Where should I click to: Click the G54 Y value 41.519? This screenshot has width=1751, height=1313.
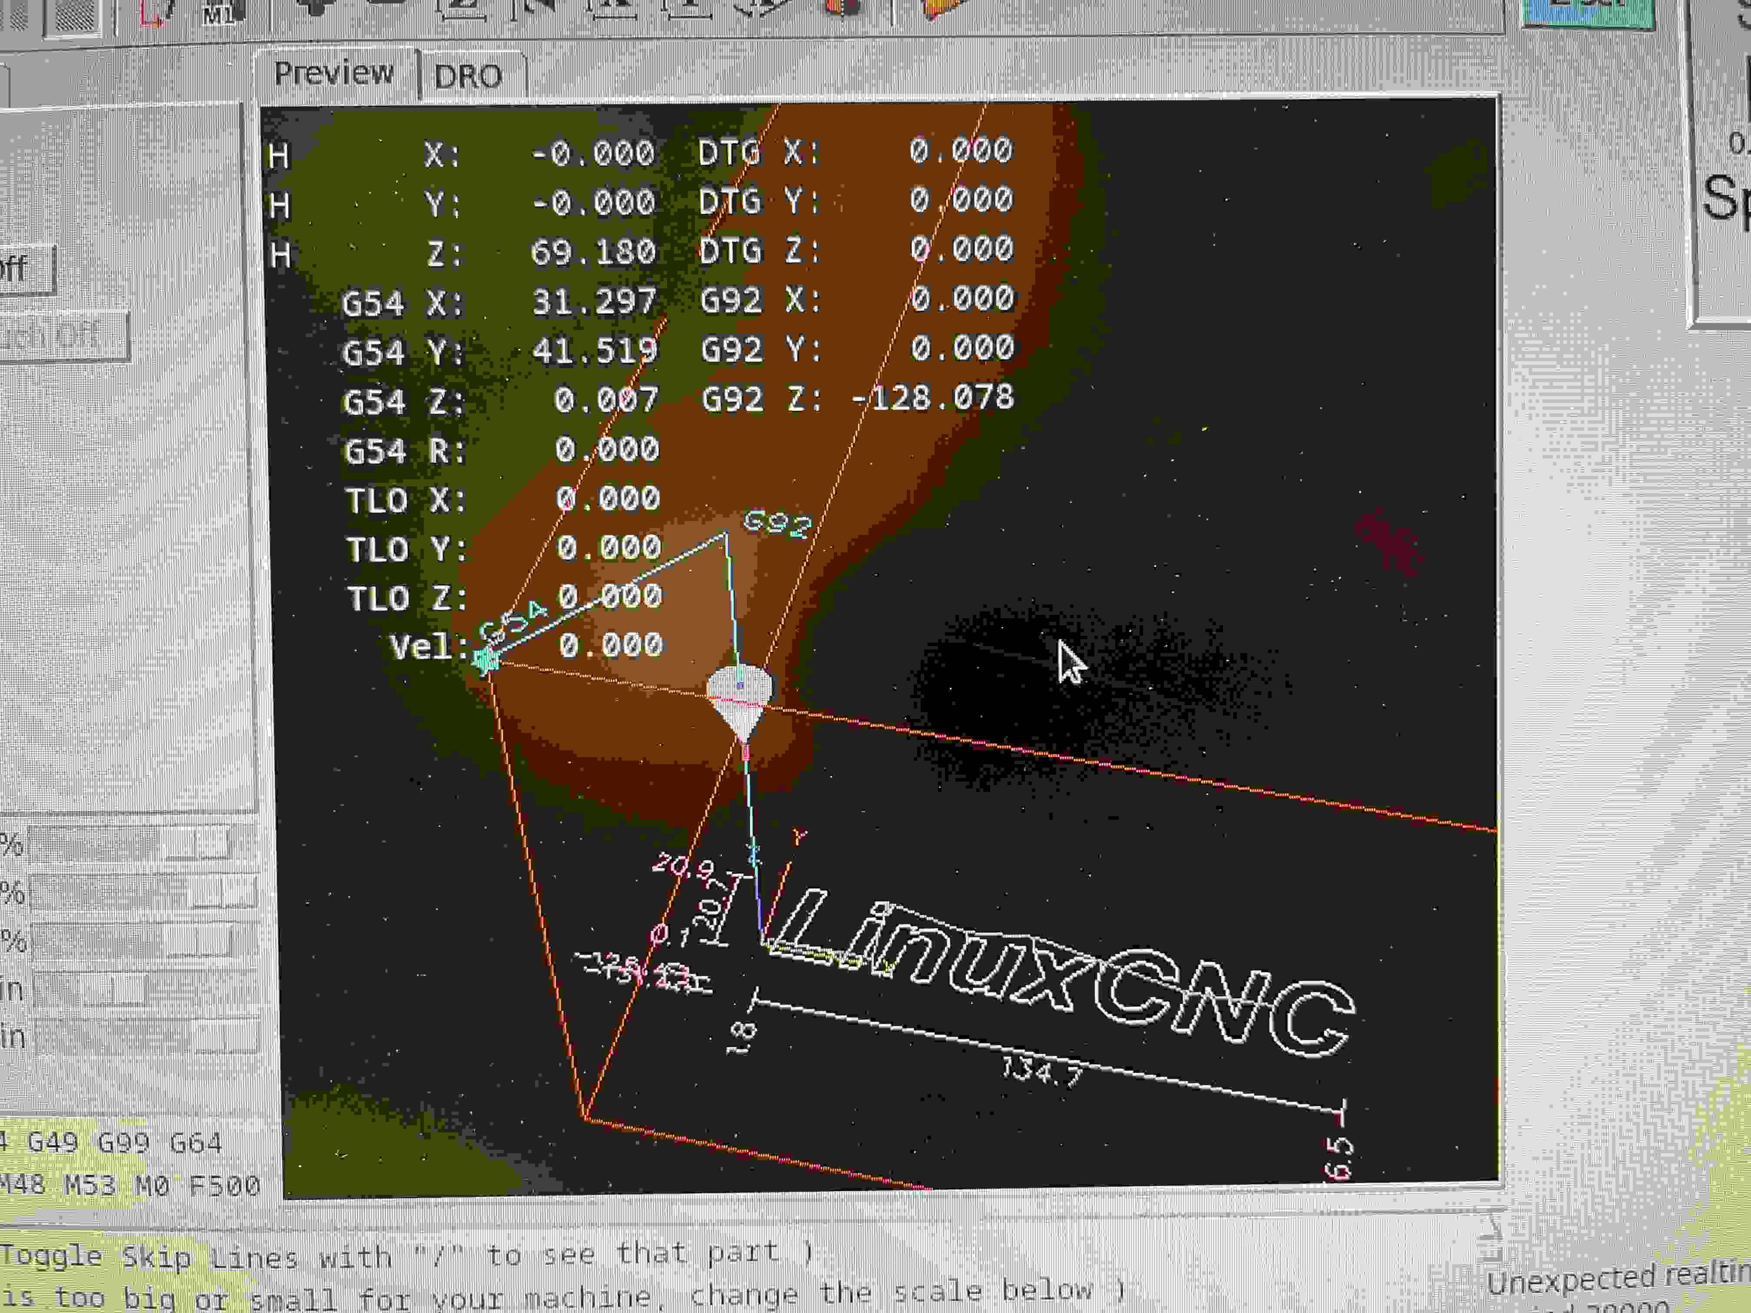(594, 351)
